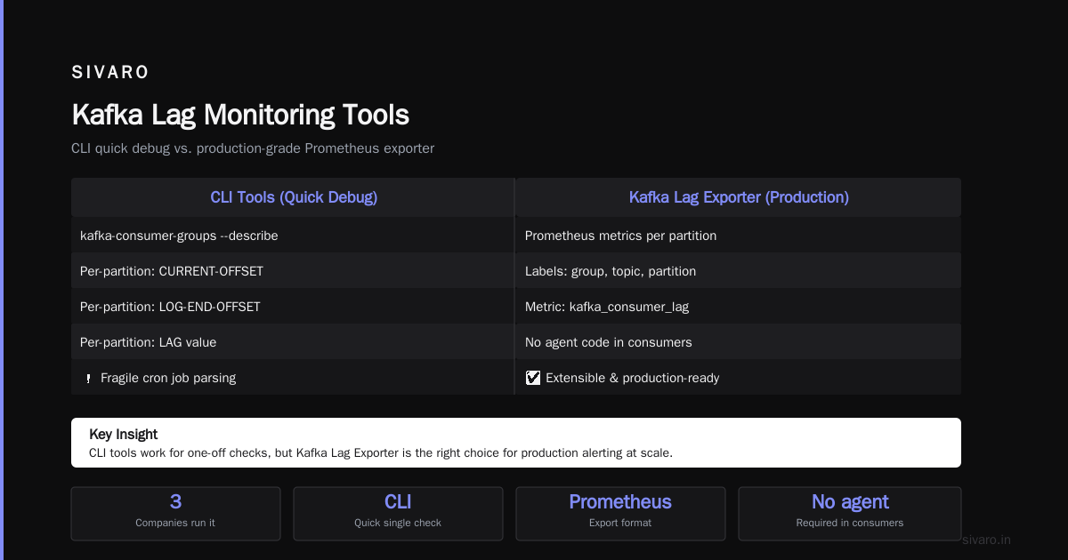1068x560 pixels.
Task: Click the Fragile cron job parsing text
Action: [x=168, y=378]
